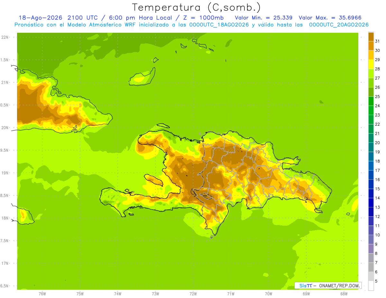
Task: Click the 69W longitude label
Action: (306, 293)
